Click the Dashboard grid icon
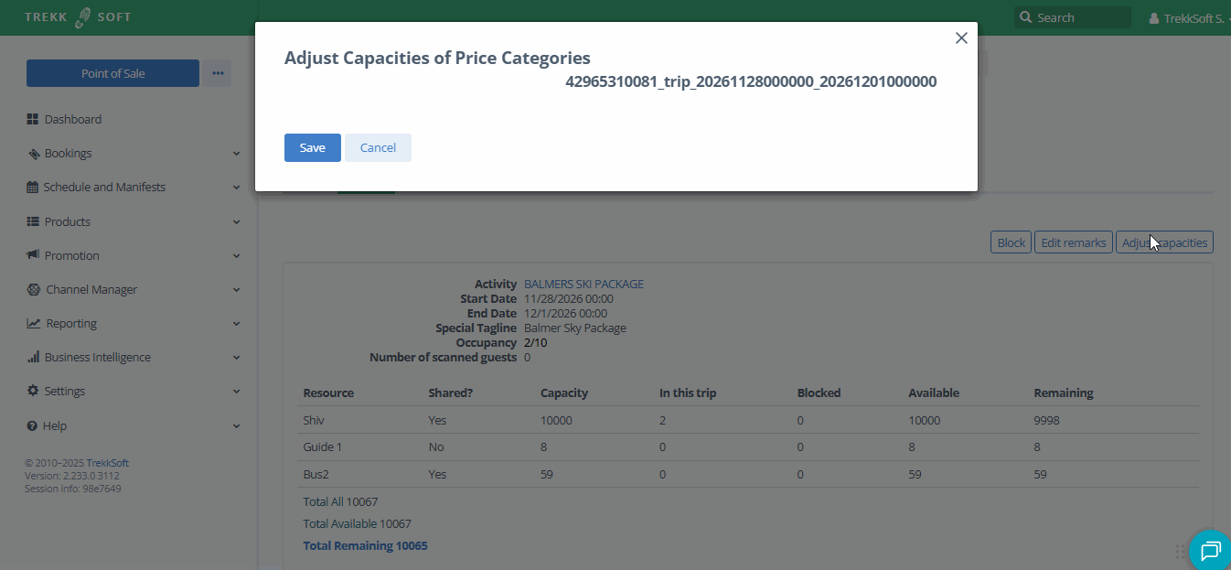This screenshot has width=1231, height=570. tap(33, 119)
